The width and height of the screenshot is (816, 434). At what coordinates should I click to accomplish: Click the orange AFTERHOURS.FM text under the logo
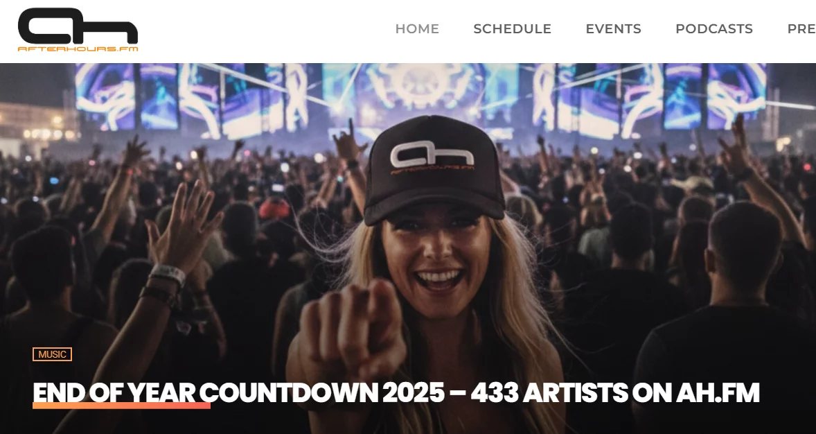(78, 49)
